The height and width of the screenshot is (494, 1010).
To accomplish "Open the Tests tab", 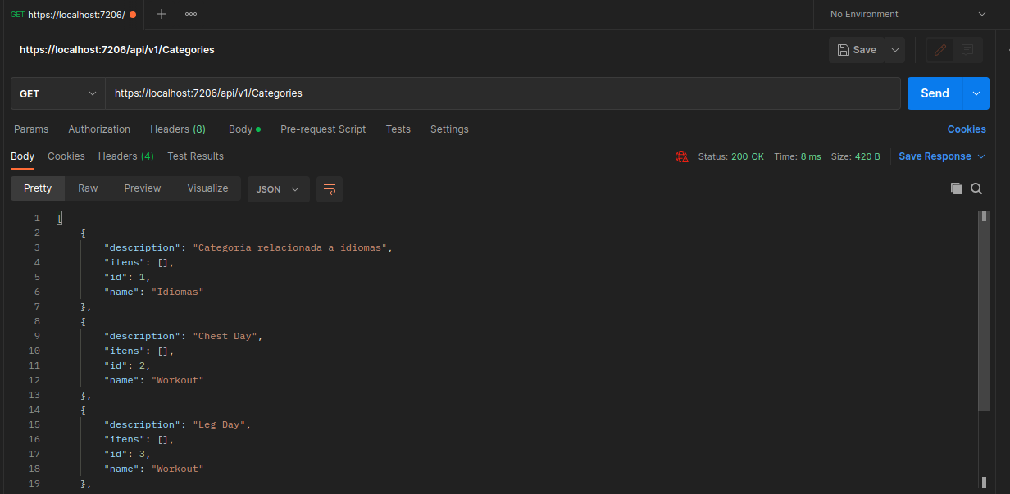I will point(398,129).
